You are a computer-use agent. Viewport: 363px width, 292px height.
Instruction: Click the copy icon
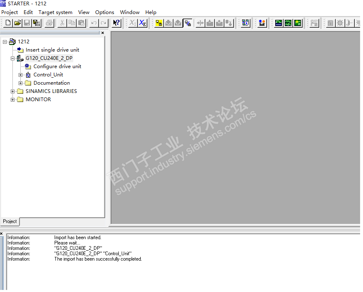point(72,23)
